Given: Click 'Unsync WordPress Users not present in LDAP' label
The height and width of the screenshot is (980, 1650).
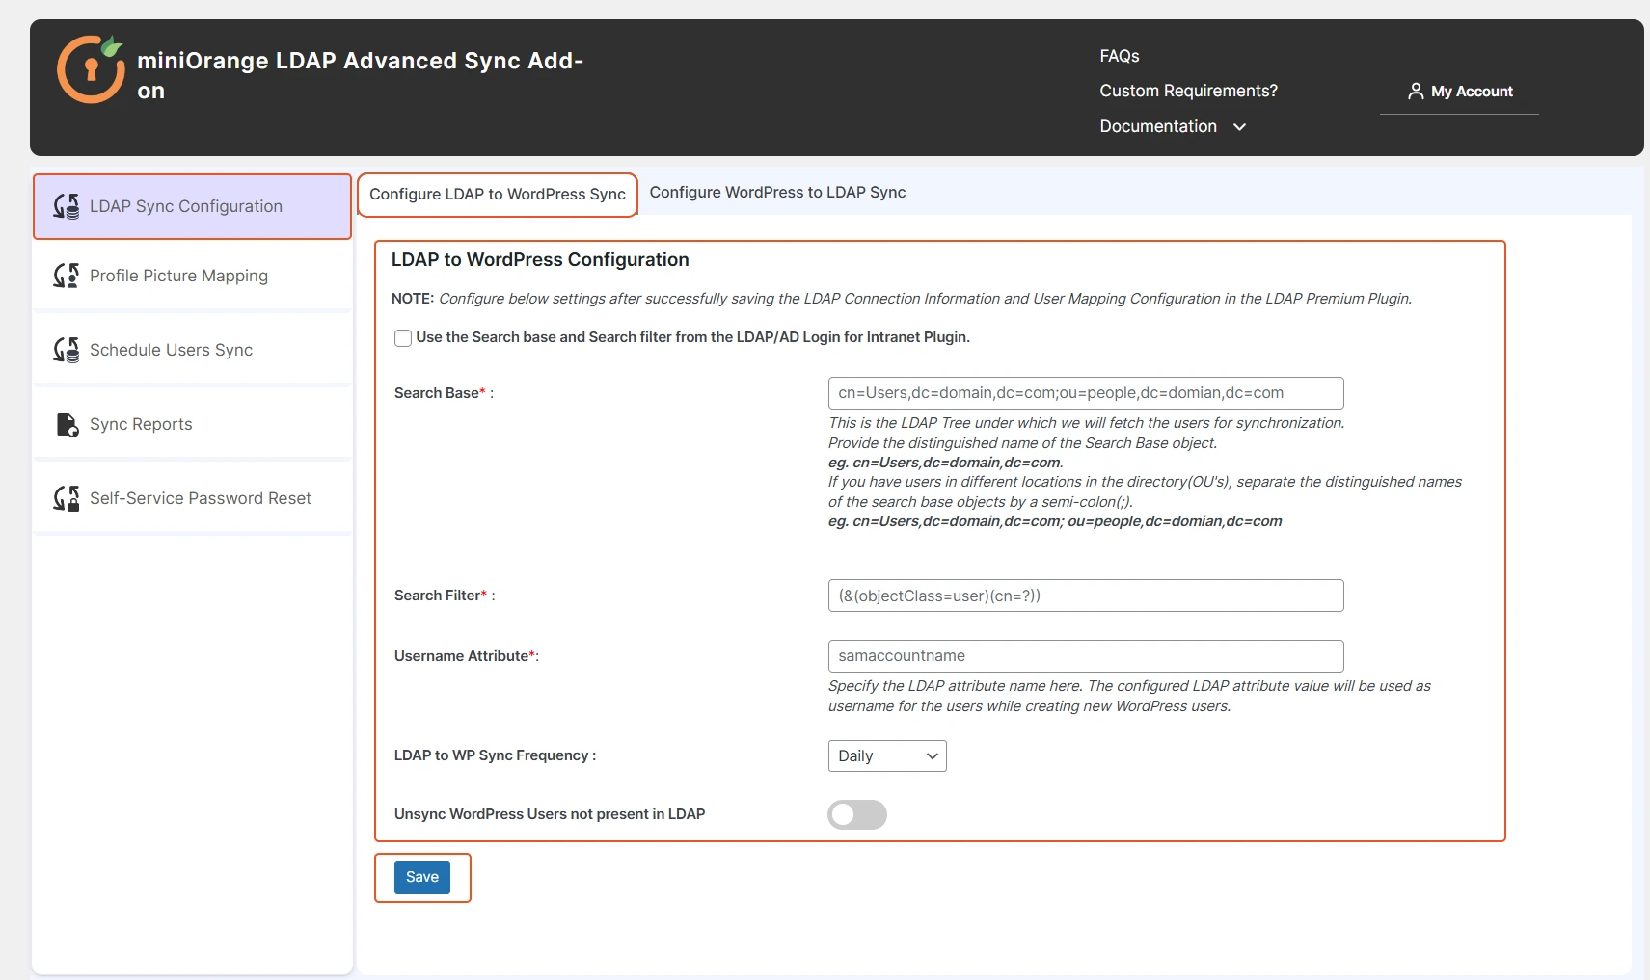Looking at the screenshot, I should coord(550,814).
